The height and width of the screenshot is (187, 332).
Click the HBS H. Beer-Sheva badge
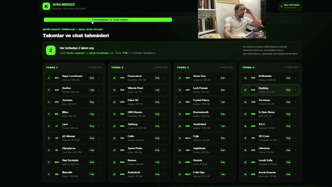253,114
